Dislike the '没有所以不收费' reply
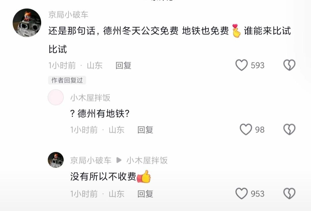This screenshot has height=211, width=311. [x=289, y=193]
